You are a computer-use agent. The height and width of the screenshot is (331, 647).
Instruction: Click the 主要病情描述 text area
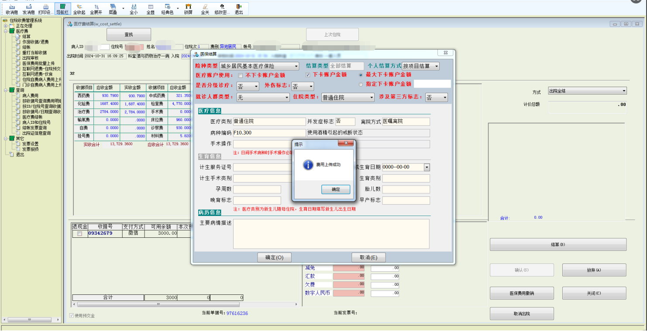[331, 233]
